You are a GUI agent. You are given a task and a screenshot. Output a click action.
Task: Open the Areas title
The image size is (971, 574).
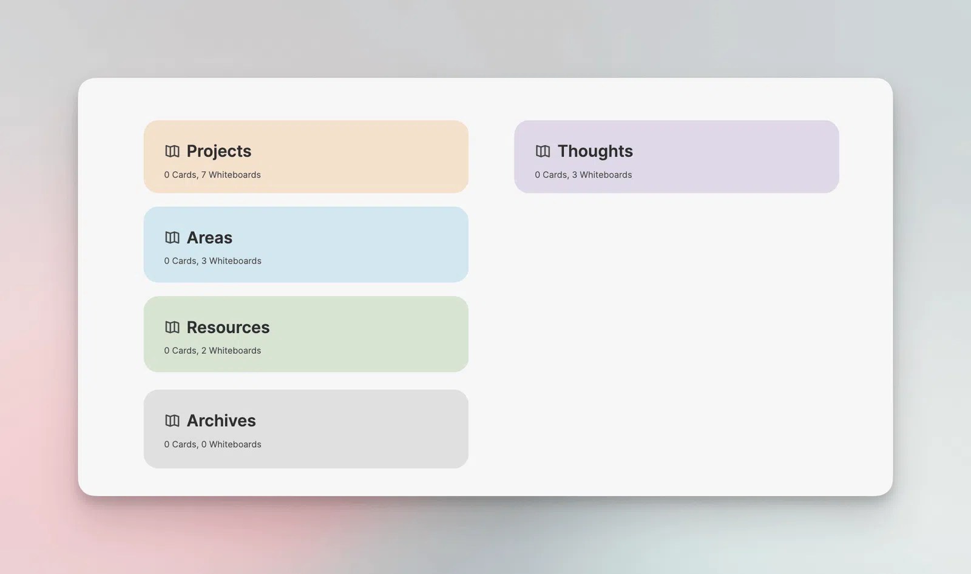(209, 238)
